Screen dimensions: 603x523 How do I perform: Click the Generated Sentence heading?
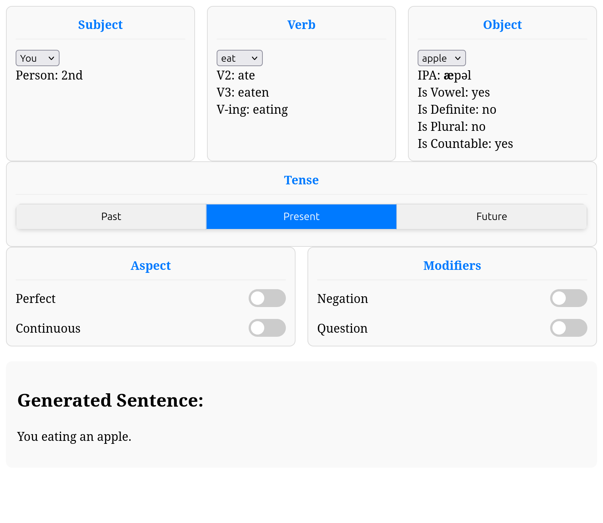click(x=111, y=400)
